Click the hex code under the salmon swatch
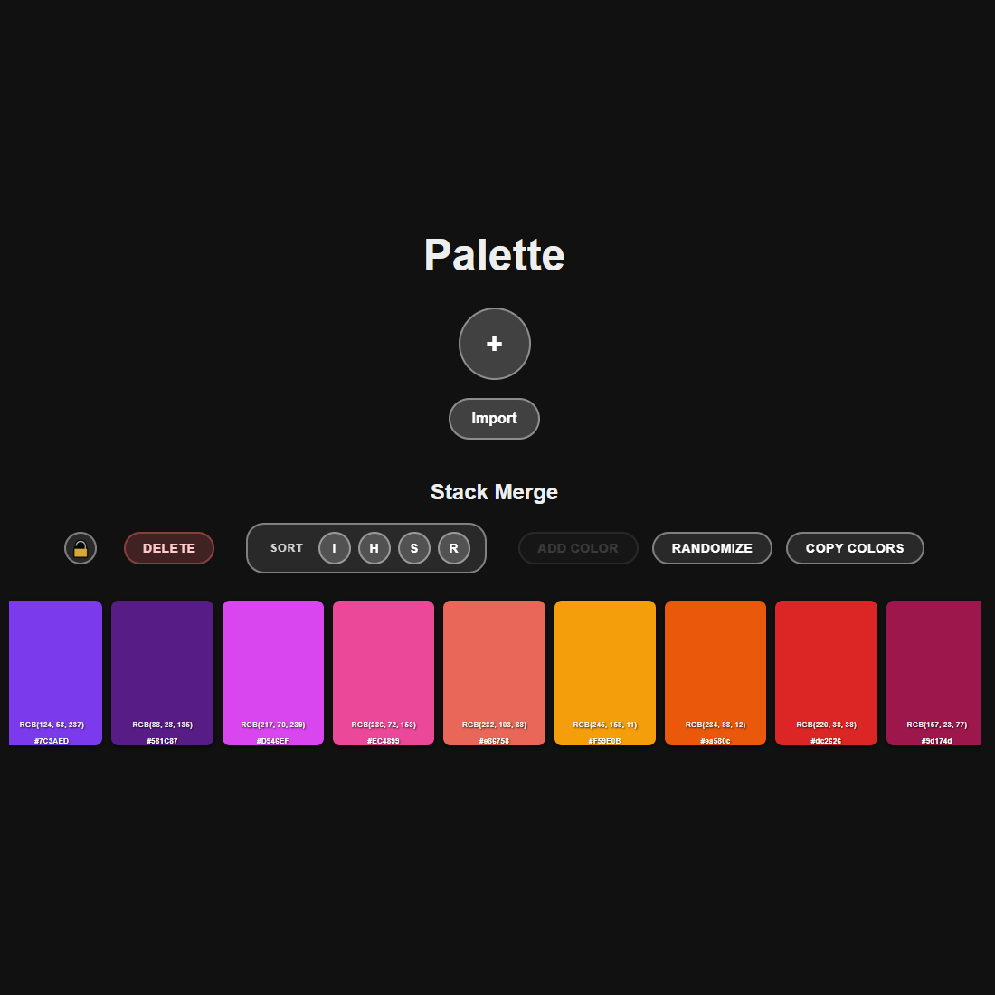Viewport: 995px width, 995px height. (494, 740)
